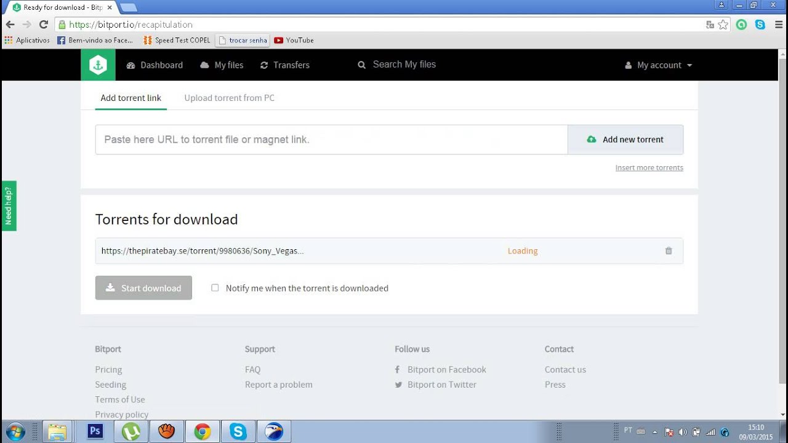This screenshot has width=788, height=443.
Task: Click Add new torrent button
Action: click(x=625, y=140)
